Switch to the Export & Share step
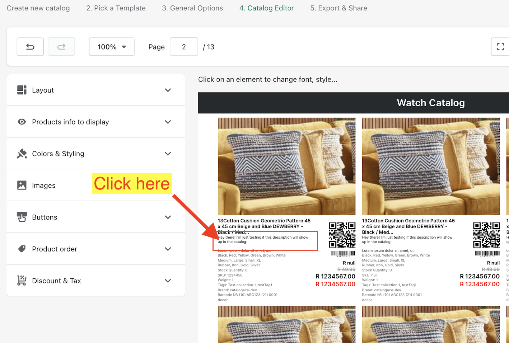509x343 pixels. (338, 8)
